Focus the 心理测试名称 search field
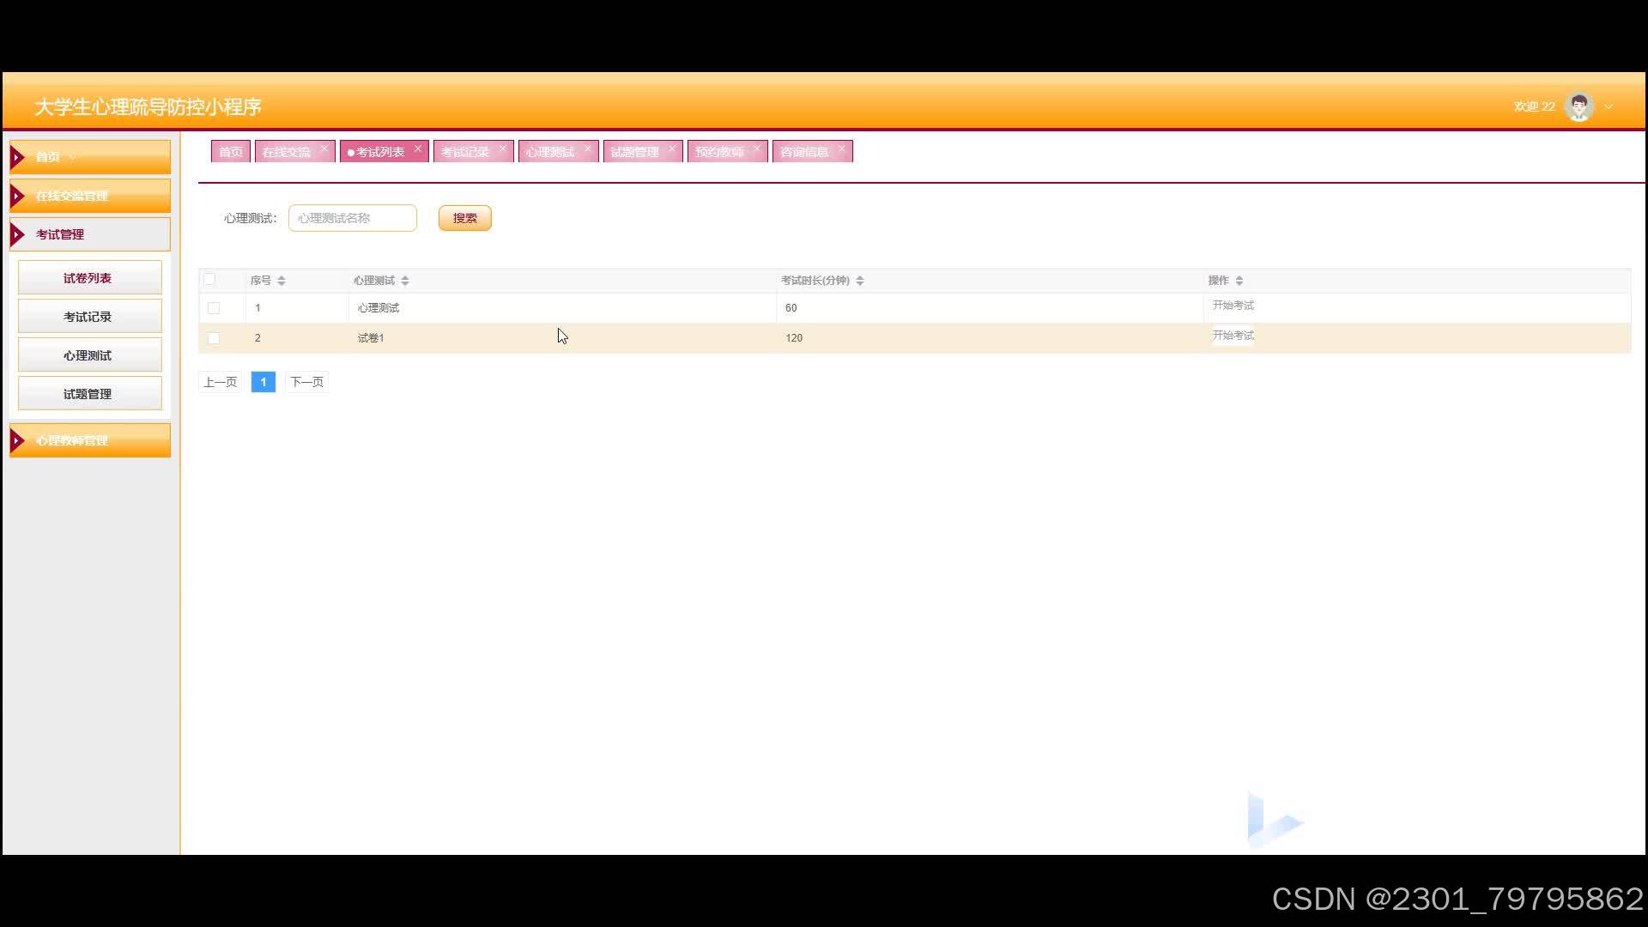 [x=353, y=218]
